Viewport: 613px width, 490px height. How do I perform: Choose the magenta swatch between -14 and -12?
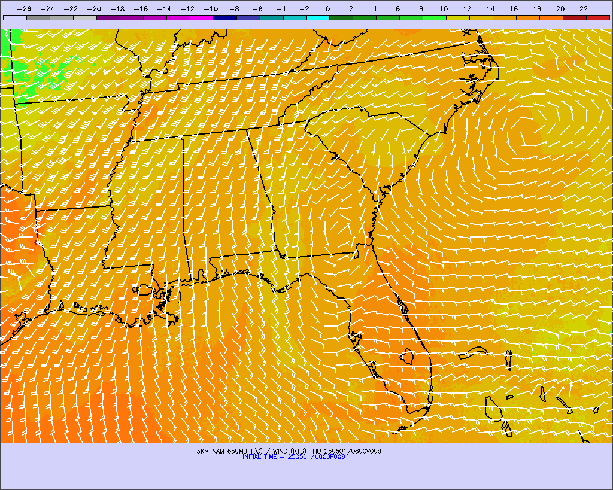coord(178,17)
